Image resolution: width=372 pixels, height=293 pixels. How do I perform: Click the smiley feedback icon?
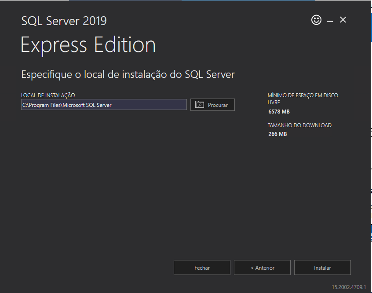click(316, 20)
